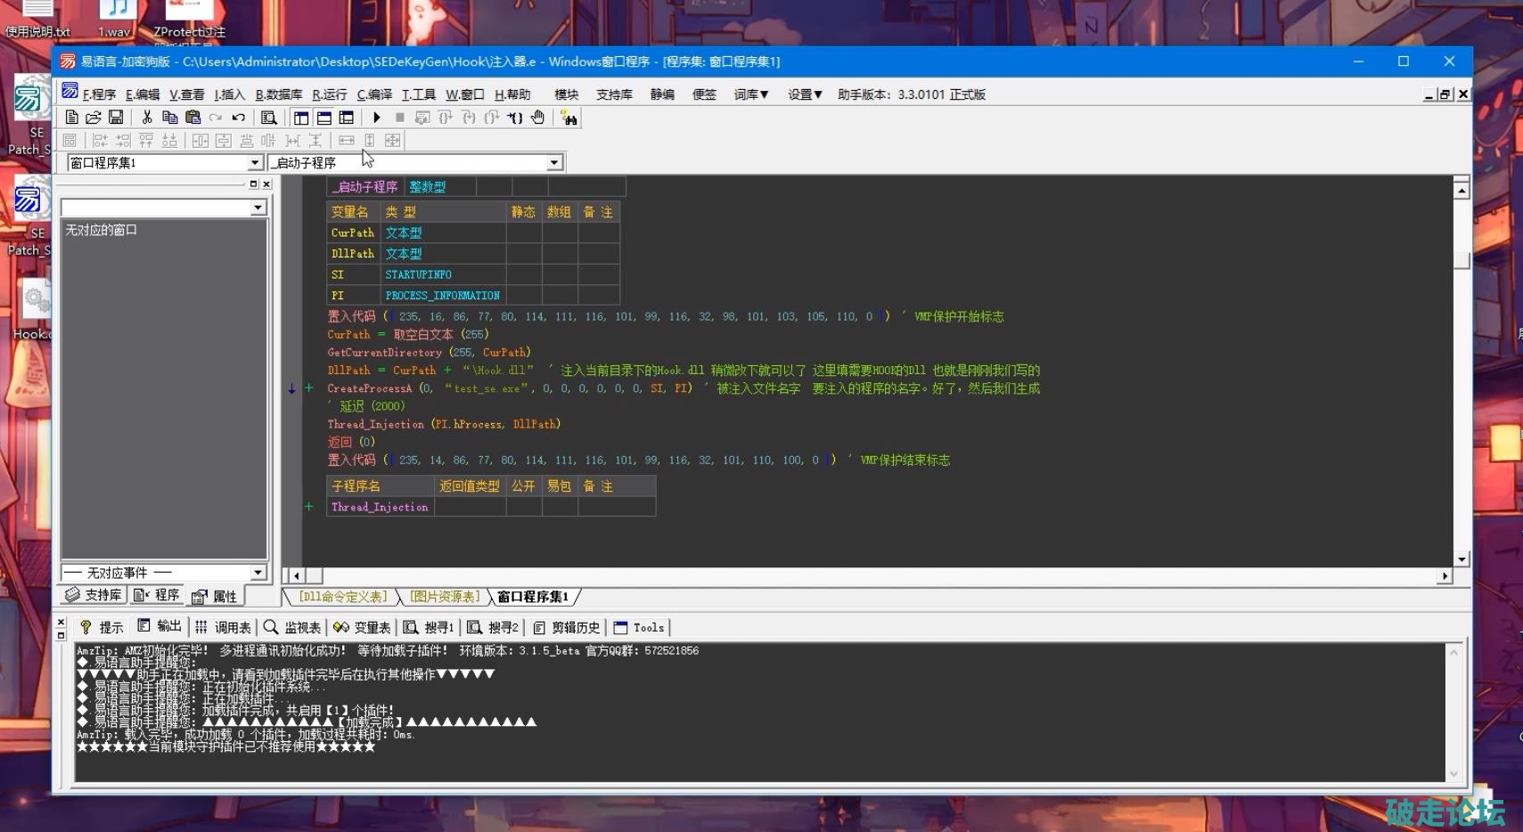Viewport: 1523px width, 832px height.
Task: Open the C.编译 menu
Action: pyautogui.click(x=374, y=94)
